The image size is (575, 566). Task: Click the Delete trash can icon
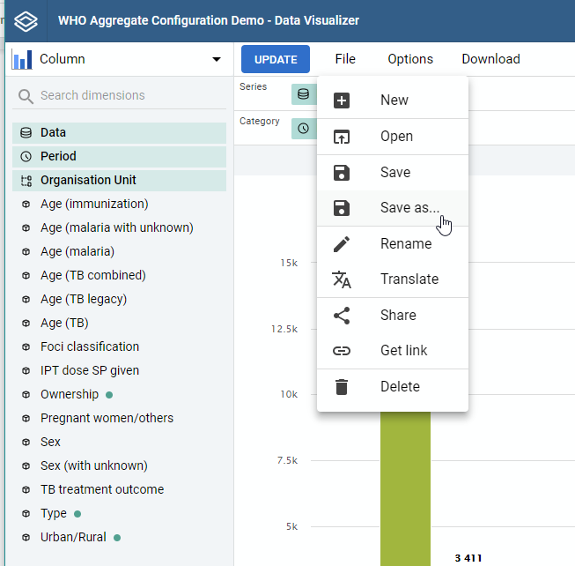342,387
